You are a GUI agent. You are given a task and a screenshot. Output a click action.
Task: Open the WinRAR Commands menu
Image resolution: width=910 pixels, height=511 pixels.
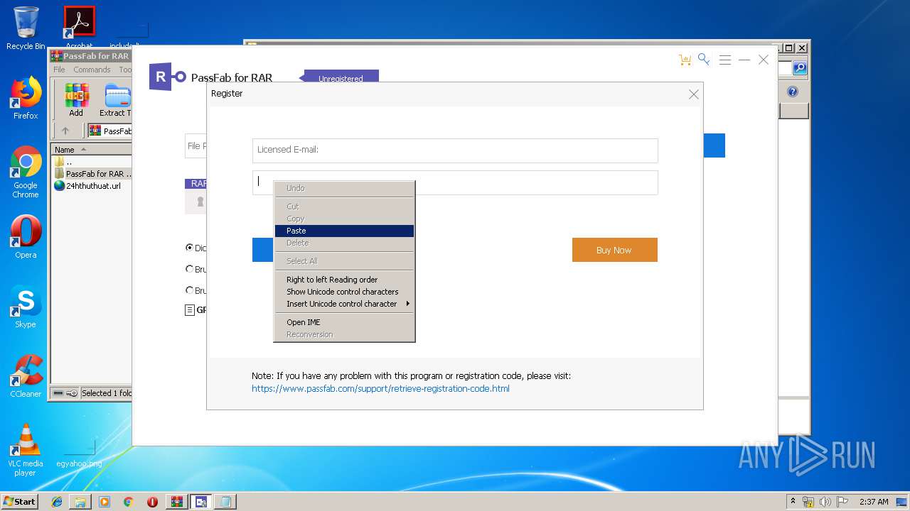pos(92,70)
